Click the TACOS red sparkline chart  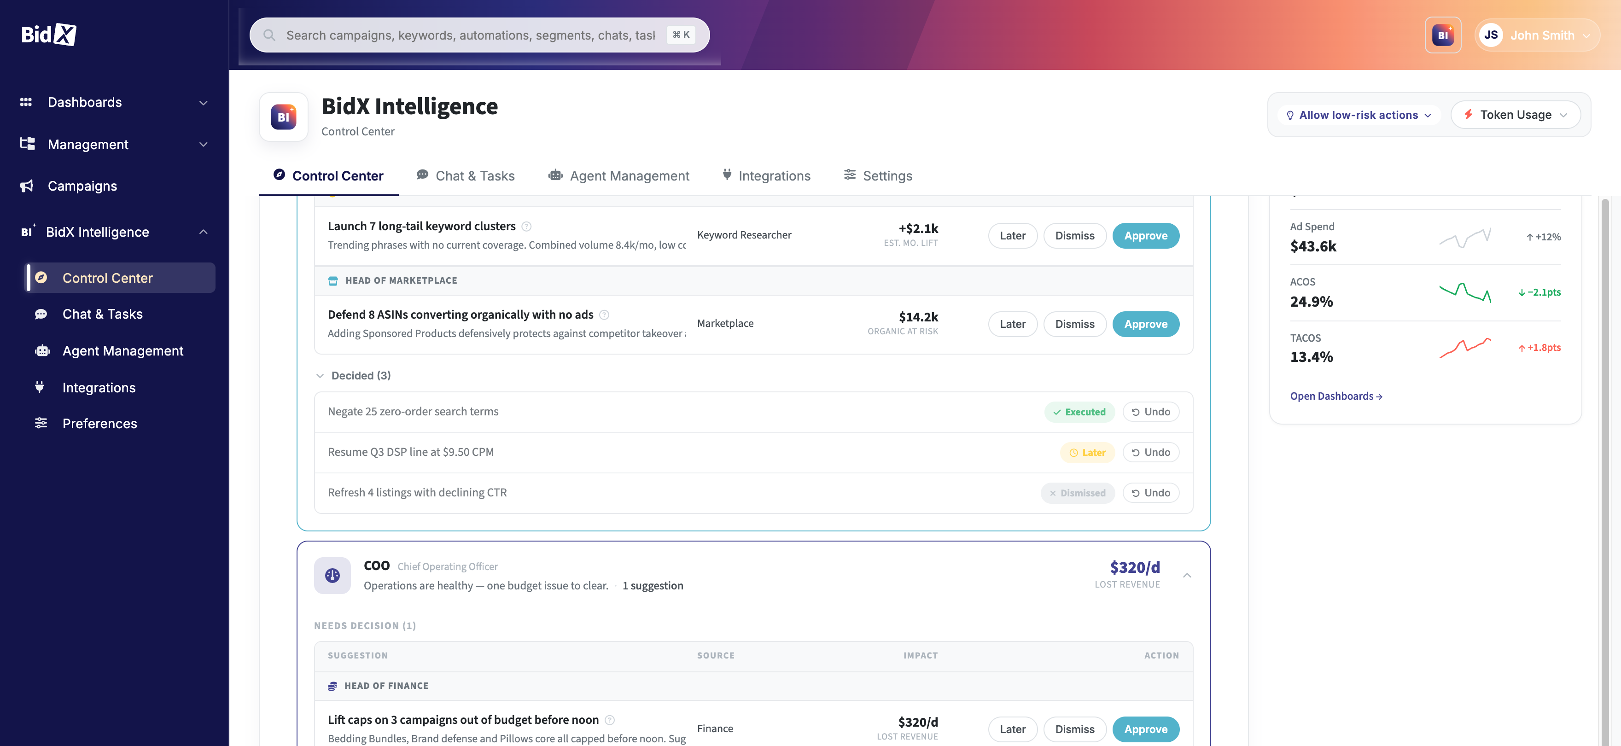[x=1465, y=348]
